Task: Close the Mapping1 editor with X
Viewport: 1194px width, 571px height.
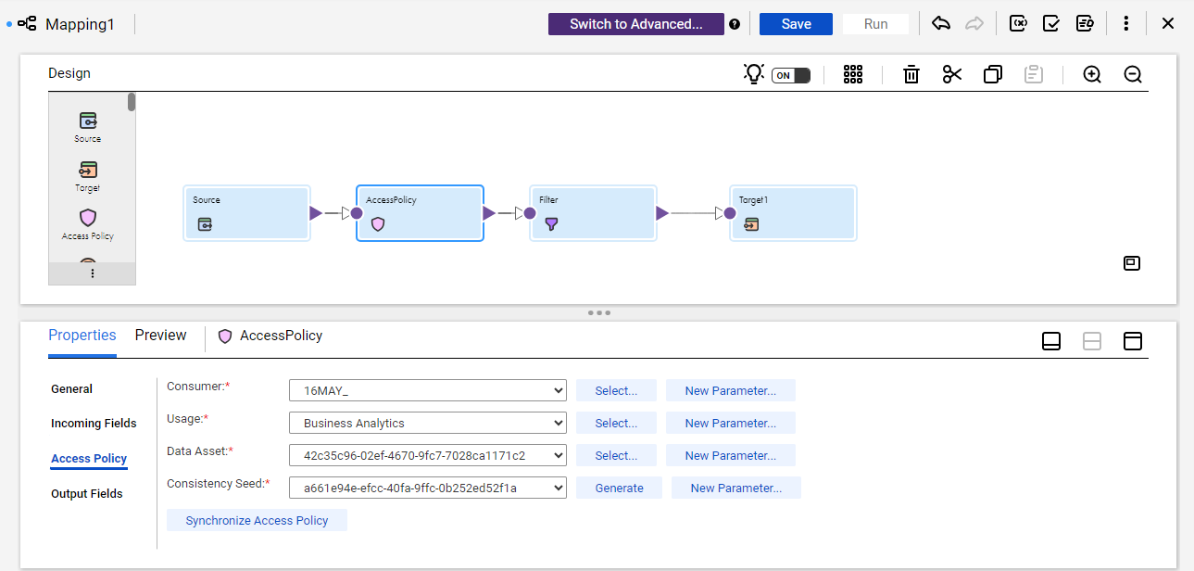Action: click(1168, 23)
